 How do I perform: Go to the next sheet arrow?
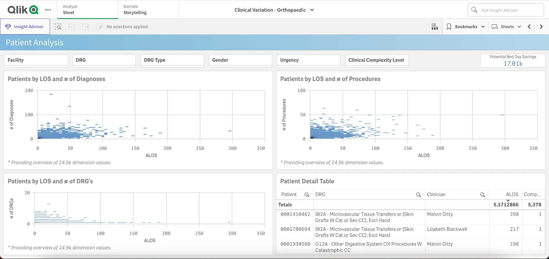click(541, 26)
